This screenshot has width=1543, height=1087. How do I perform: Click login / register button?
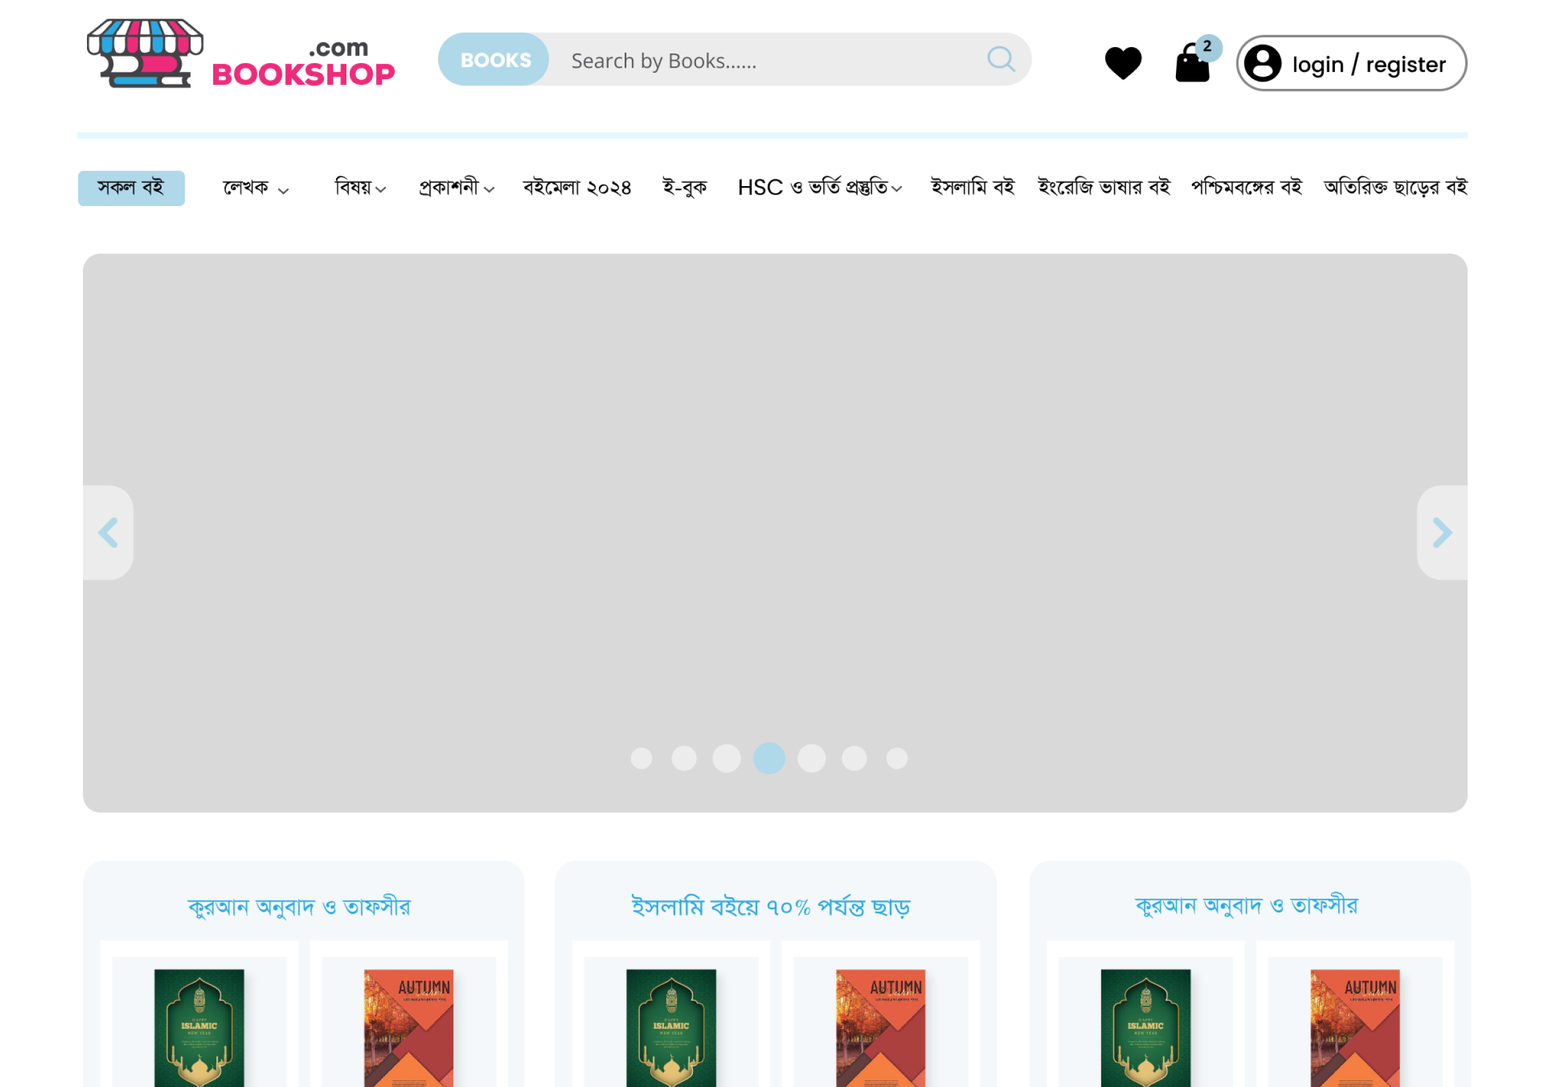[x=1351, y=63]
